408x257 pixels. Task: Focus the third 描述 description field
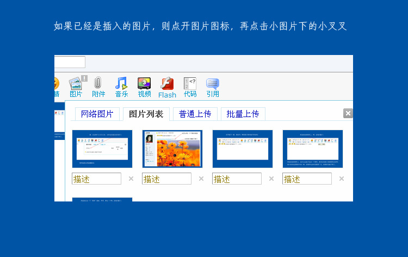[237, 179]
